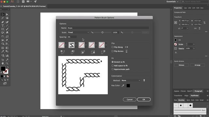
Task: Select the Selection tool arrow
Action: click(3, 14)
